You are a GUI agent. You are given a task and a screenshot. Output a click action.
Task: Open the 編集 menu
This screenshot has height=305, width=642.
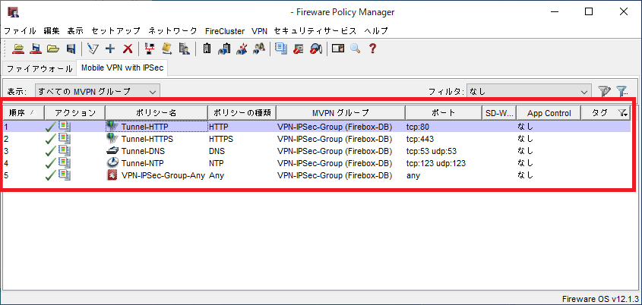[x=52, y=31]
